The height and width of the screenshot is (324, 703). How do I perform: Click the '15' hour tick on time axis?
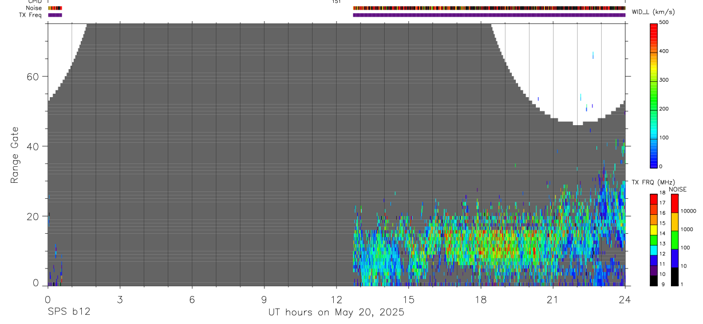[408, 299]
